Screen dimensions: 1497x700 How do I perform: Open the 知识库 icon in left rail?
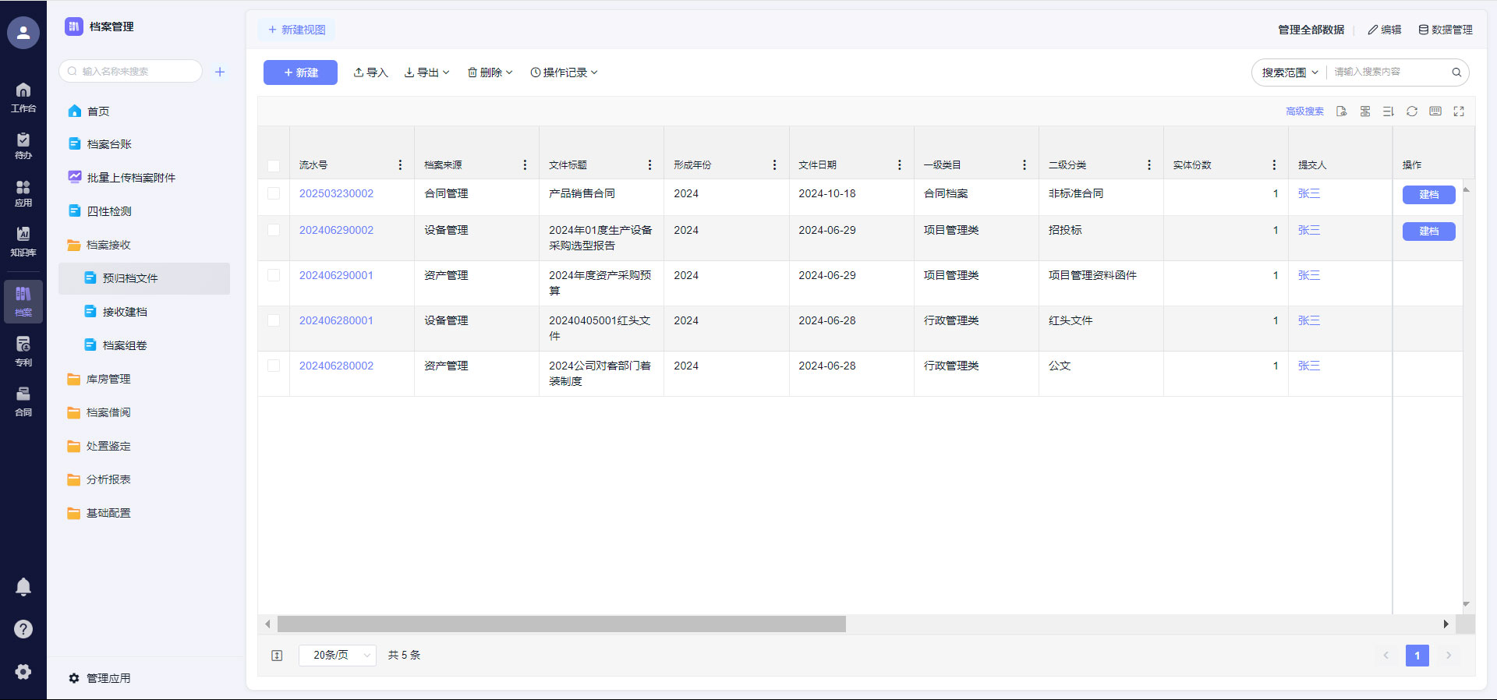[x=23, y=240]
